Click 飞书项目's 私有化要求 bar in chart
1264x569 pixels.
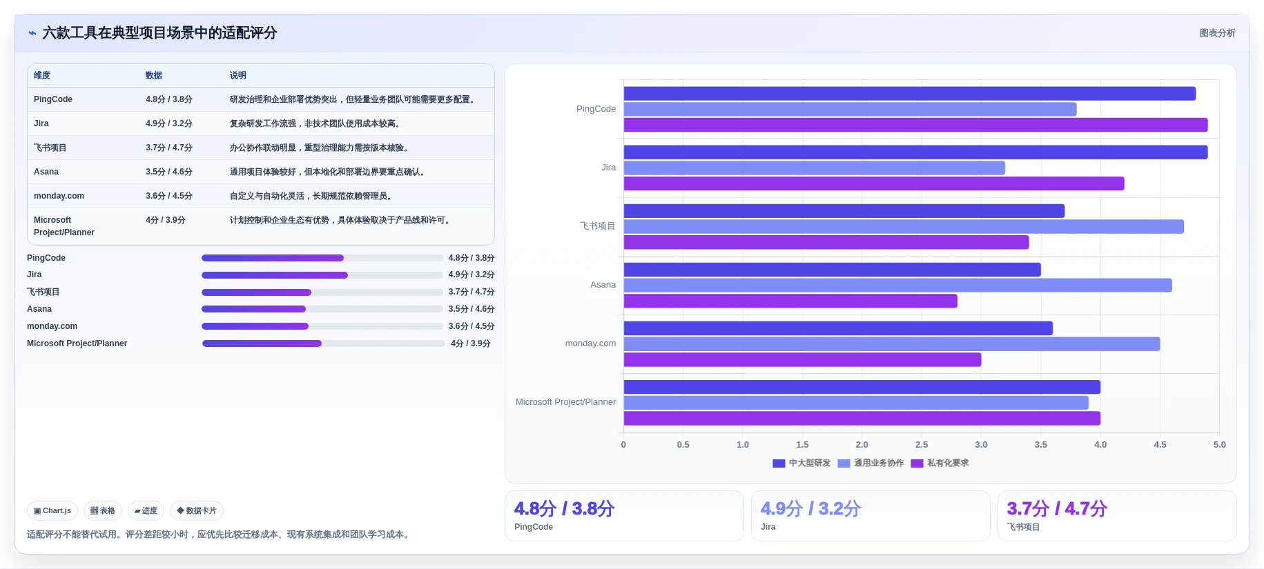[826, 243]
